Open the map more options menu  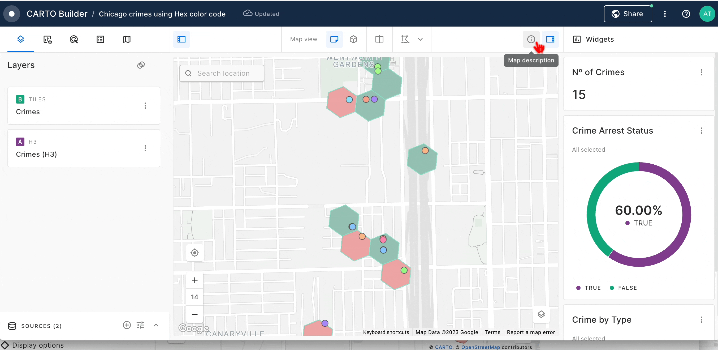(664, 14)
